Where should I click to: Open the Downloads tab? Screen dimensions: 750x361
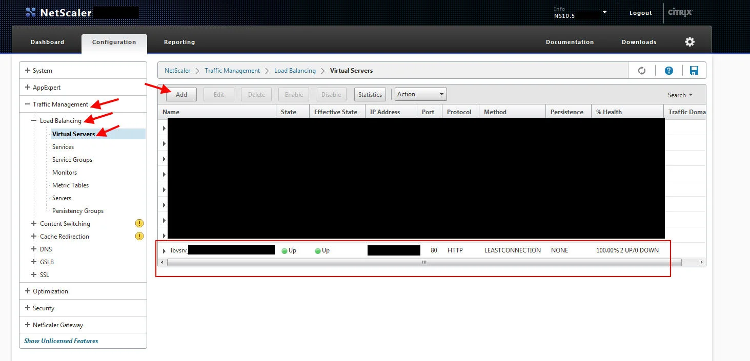pos(639,42)
